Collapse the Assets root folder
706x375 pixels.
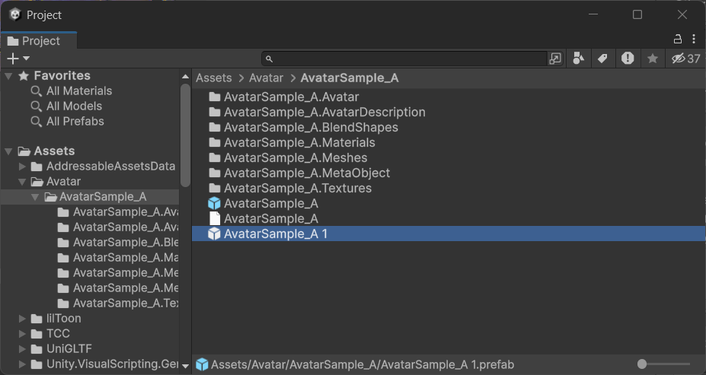coord(8,151)
